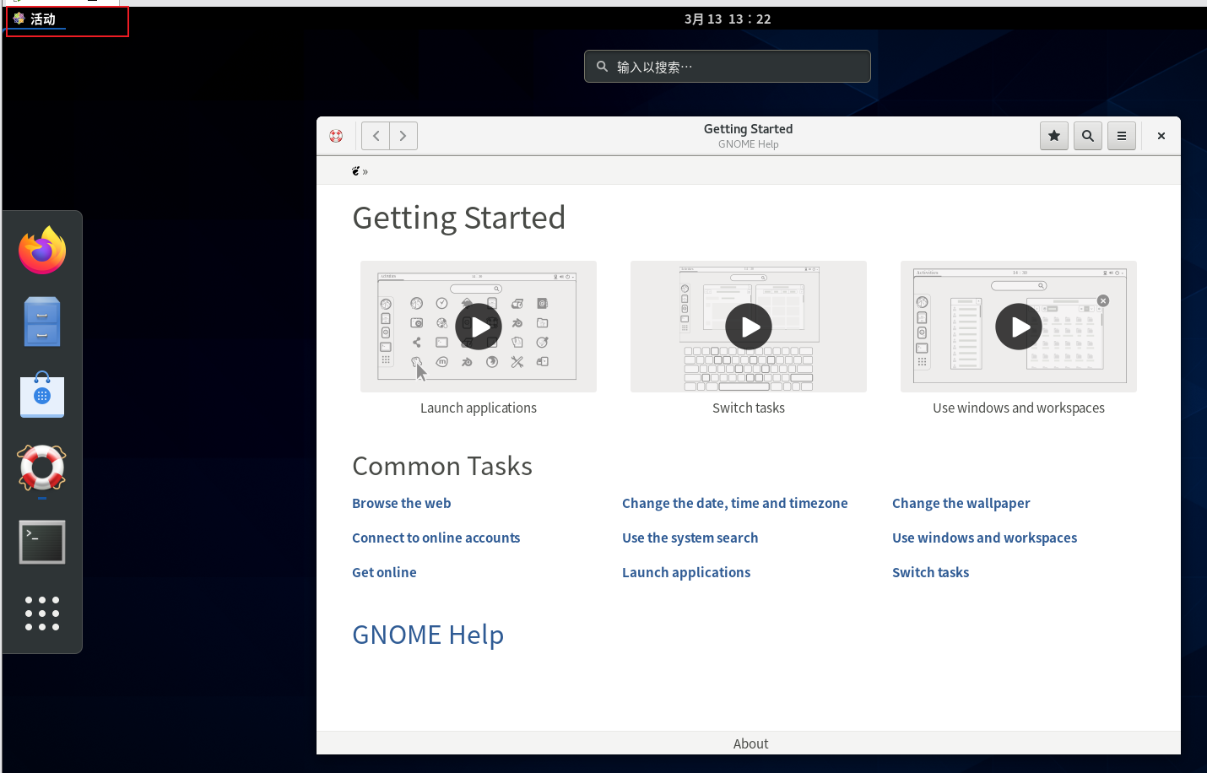The height and width of the screenshot is (773, 1207).
Task: Click the search field in the top bar
Action: 727,66
